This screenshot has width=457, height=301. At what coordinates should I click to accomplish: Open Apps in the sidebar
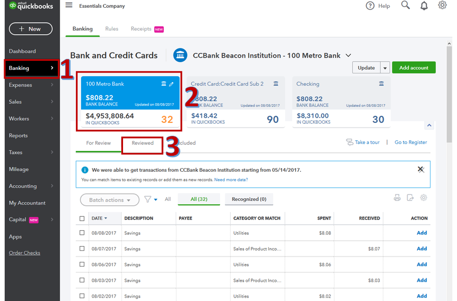point(15,237)
